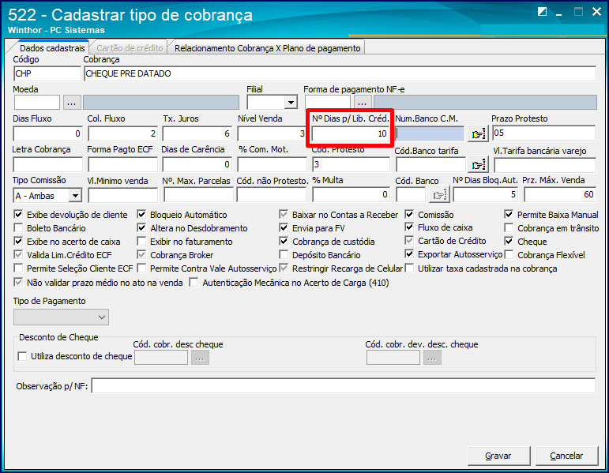Click the Prazo Protesto field
609x473 pixels.
click(x=543, y=133)
